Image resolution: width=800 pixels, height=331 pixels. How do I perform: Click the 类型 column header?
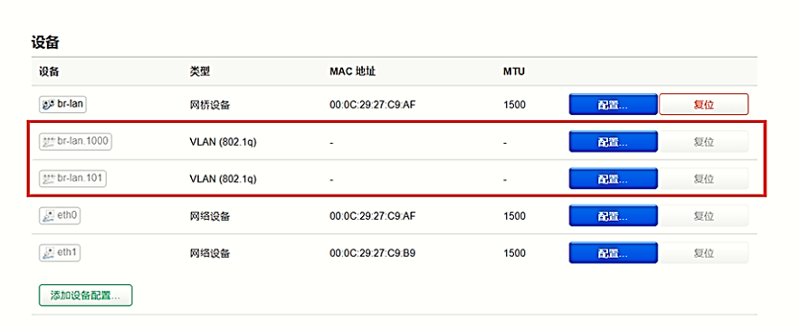pyautogui.click(x=199, y=71)
